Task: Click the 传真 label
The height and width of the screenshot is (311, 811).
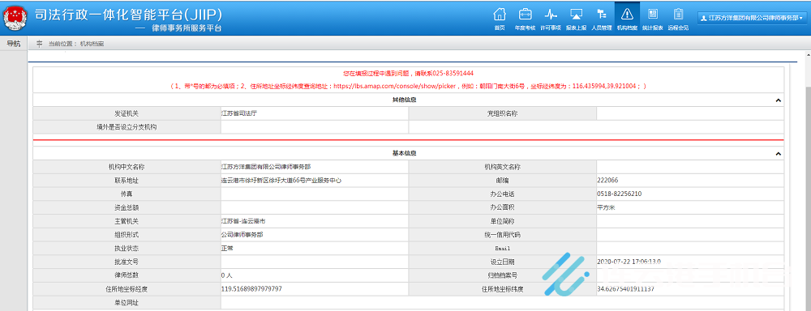Action: click(127, 194)
